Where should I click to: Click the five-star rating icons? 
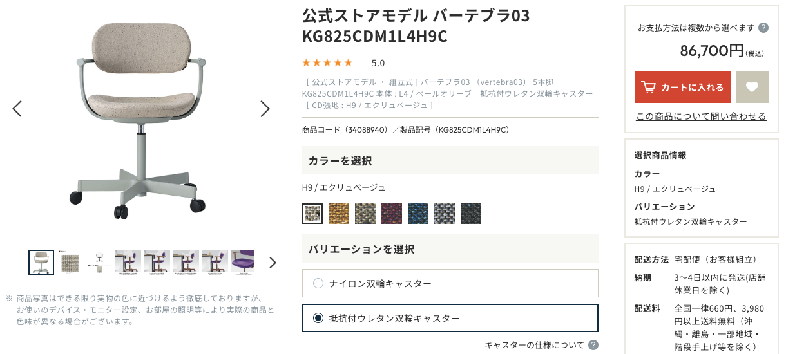click(x=327, y=62)
